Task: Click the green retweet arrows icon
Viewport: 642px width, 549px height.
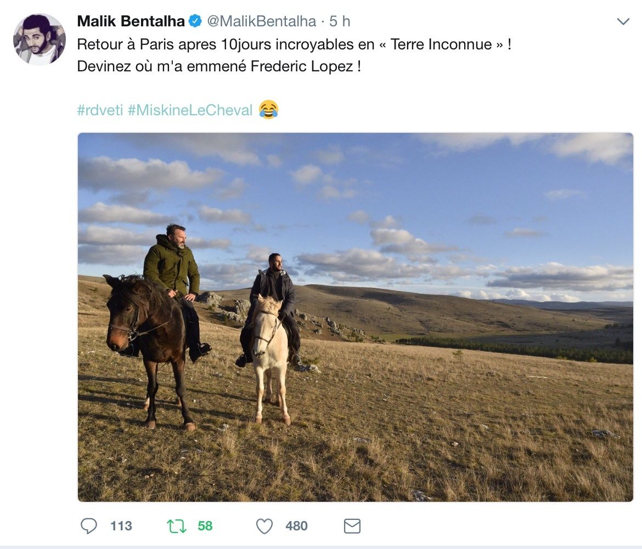Action: [x=177, y=526]
